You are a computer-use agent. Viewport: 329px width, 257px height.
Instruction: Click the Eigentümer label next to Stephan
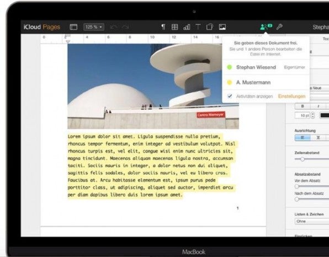295,67
